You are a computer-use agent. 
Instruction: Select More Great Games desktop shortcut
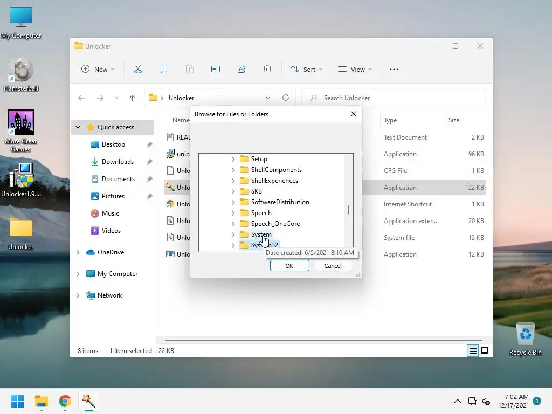21,131
